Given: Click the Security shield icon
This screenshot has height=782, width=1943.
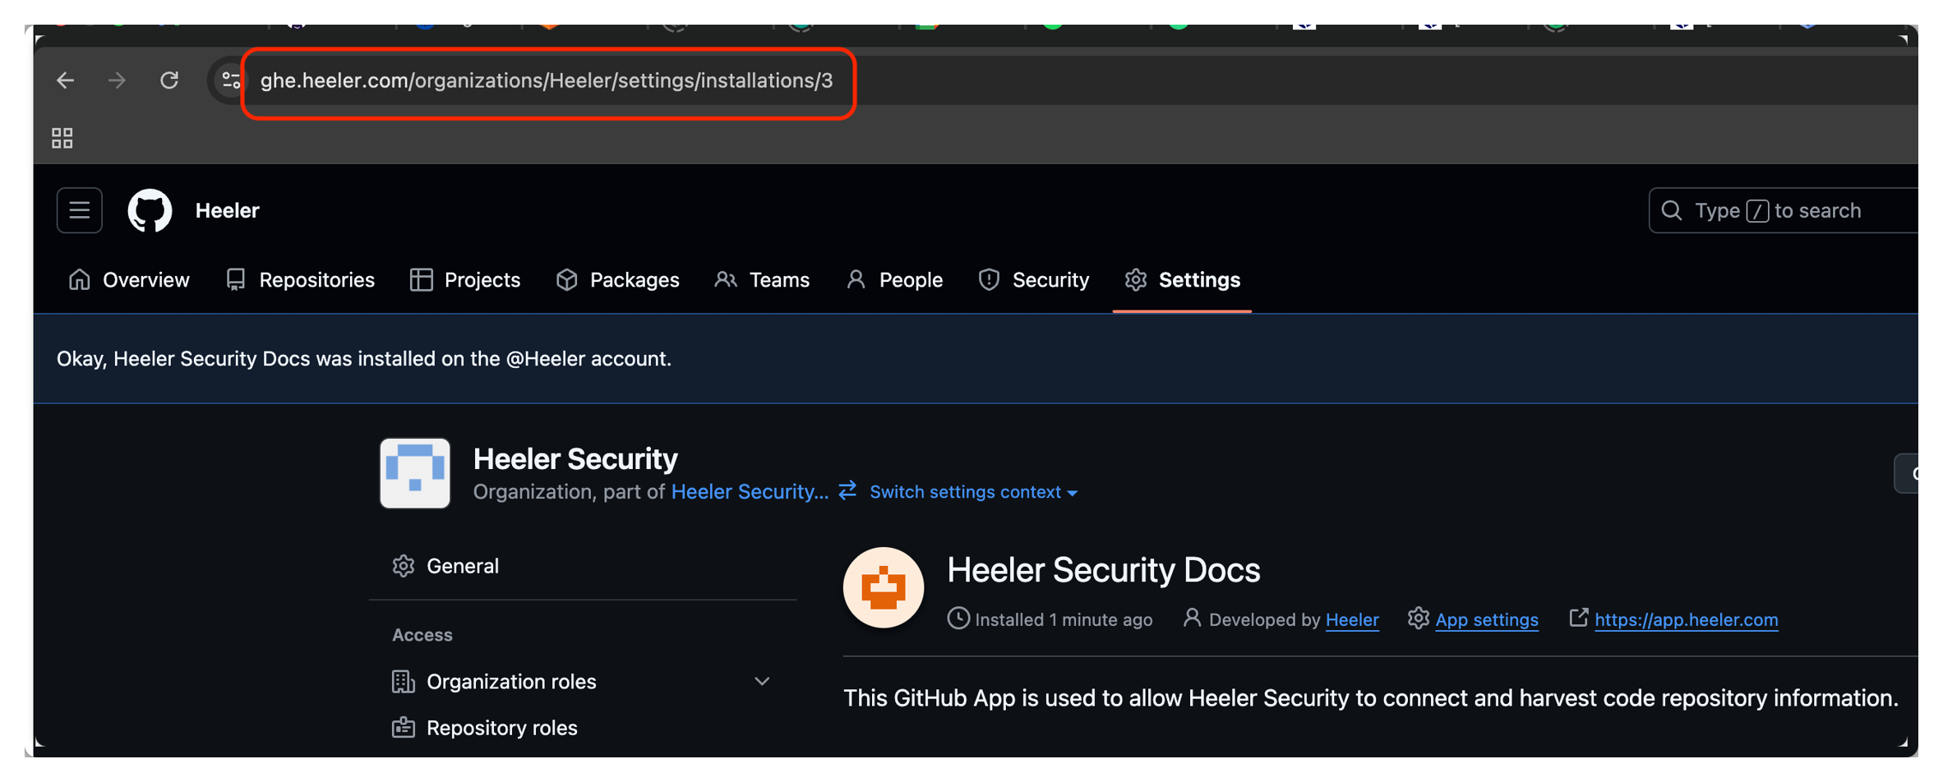Looking at the screenshot, I should point(989,280).
